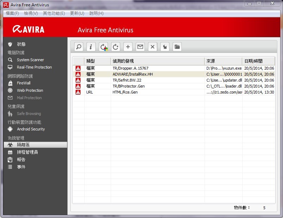Open 報告 reports page
The image size is (283, 218).
(x=21, y=160)
